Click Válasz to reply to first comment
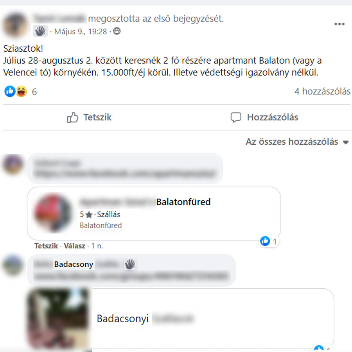 [75, 246]
